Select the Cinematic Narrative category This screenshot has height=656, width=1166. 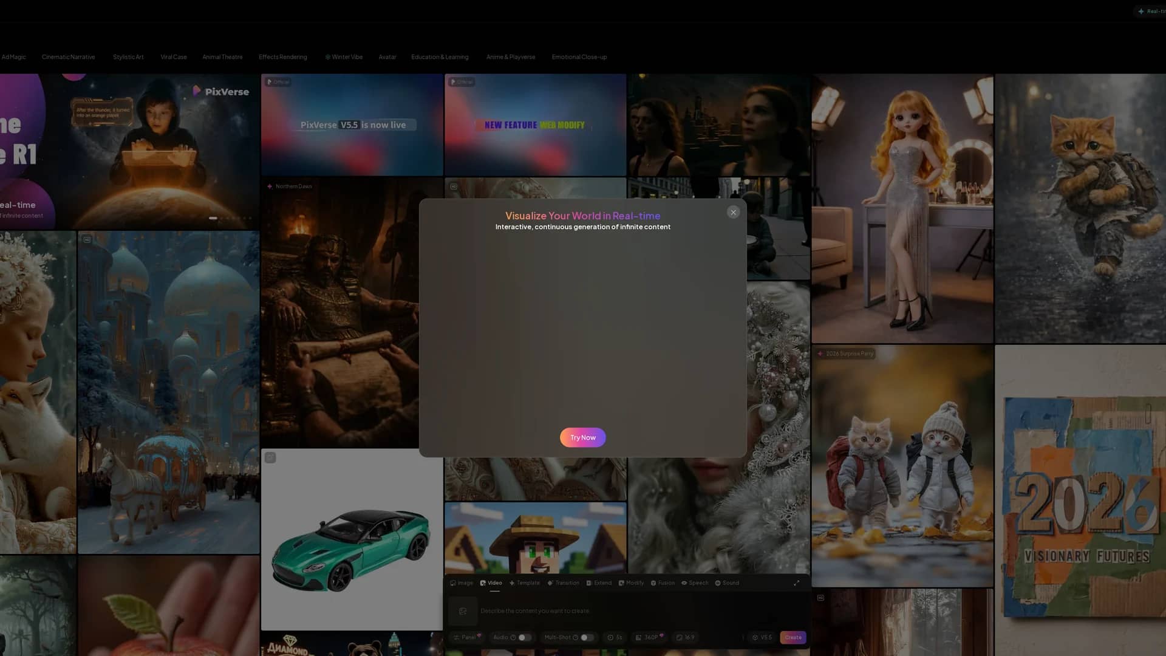[68, 57]
